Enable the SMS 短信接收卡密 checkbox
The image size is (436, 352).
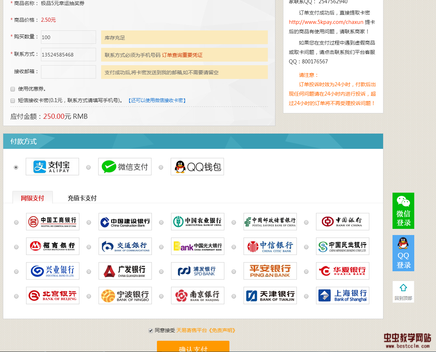[13, 100]
